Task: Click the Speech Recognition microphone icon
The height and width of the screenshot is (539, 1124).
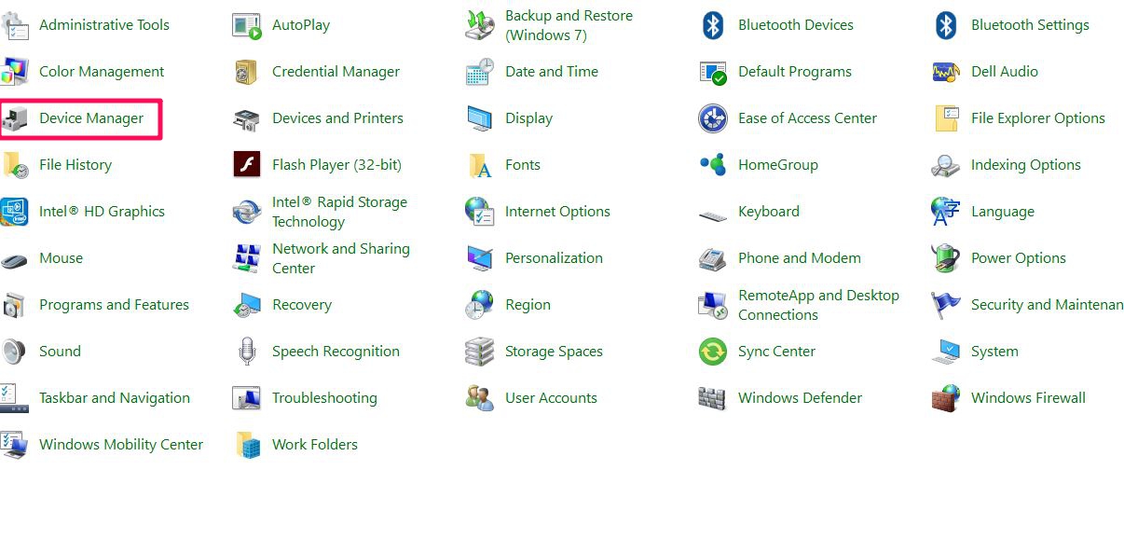Action: (x=247, y=352)
